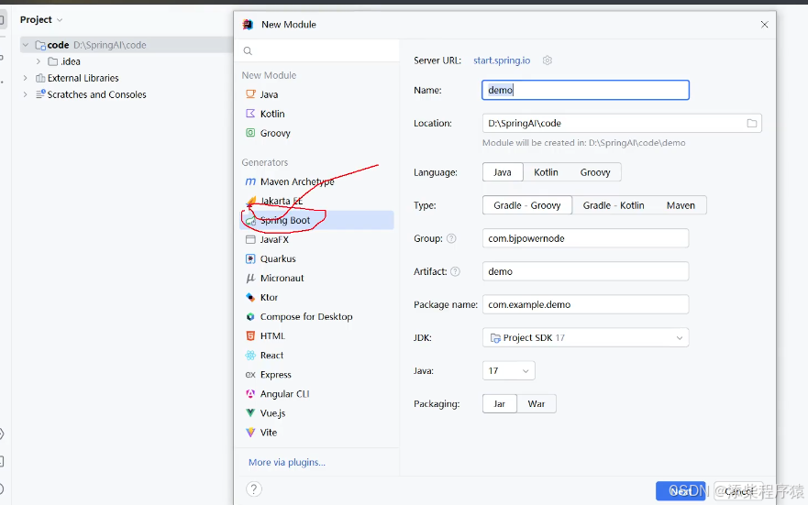Viewport: 808px width, 505px height.
Task: Set Type to Gradle - Kotlin
Action: (x=614, y=205)
